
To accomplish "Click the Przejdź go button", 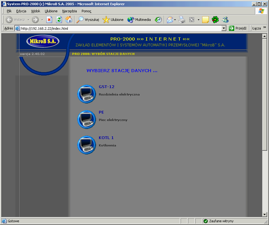I will [x=238, y=28].
